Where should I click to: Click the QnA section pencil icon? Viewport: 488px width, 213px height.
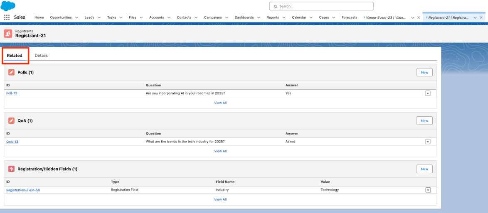point(12,121)
